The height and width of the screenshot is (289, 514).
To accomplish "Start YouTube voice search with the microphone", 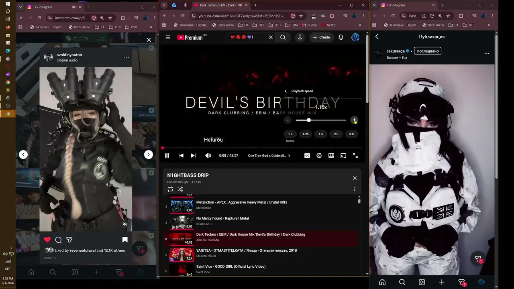I will click(x=300, y=37).
